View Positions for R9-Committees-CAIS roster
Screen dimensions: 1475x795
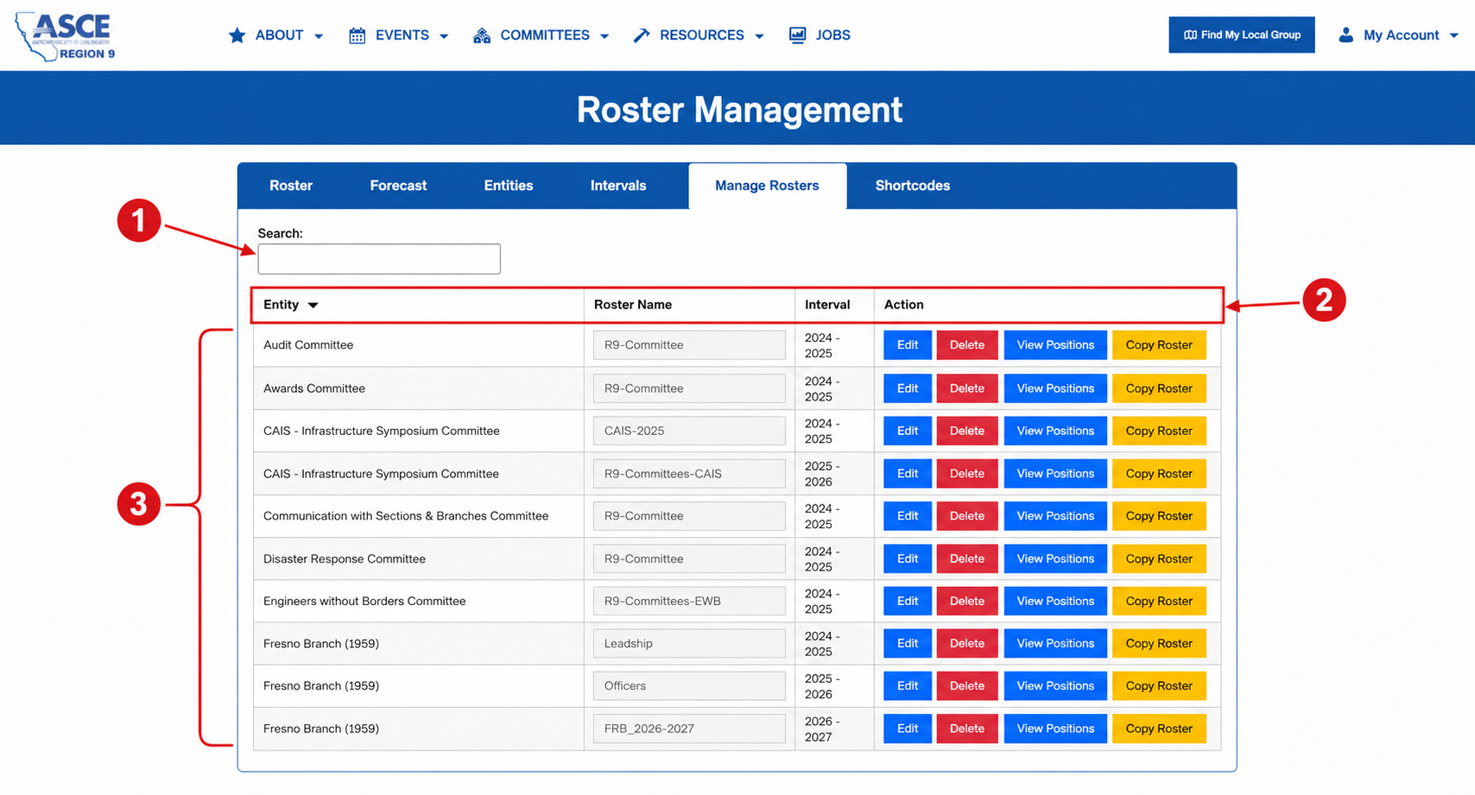[x=1055, y=474]
